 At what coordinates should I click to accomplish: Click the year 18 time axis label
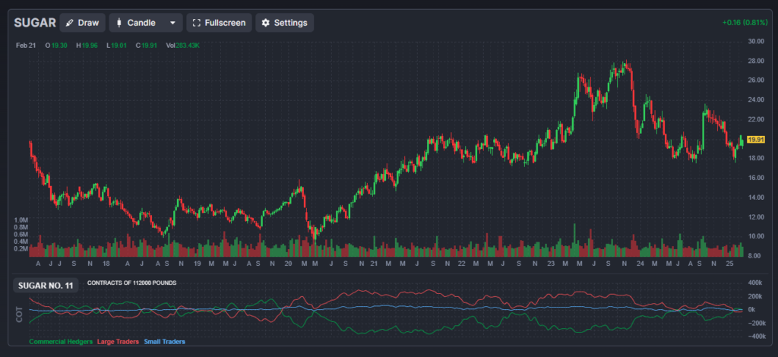point(106,264)
